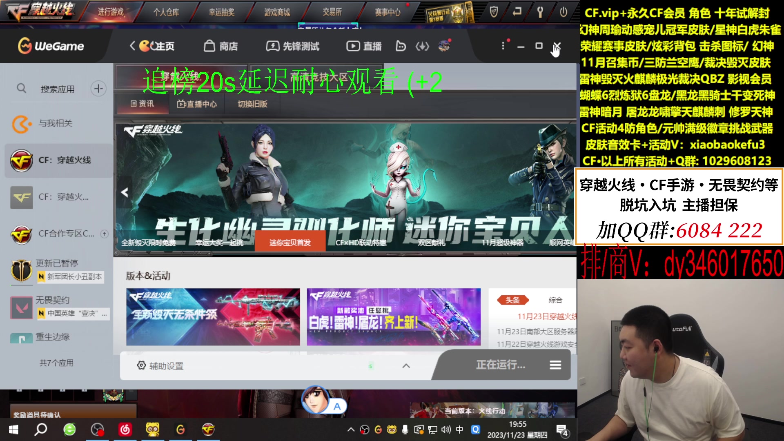Screen dimensions: 784x441
Task: Click the search magnifier in sidebar
Action: [21, 88]
